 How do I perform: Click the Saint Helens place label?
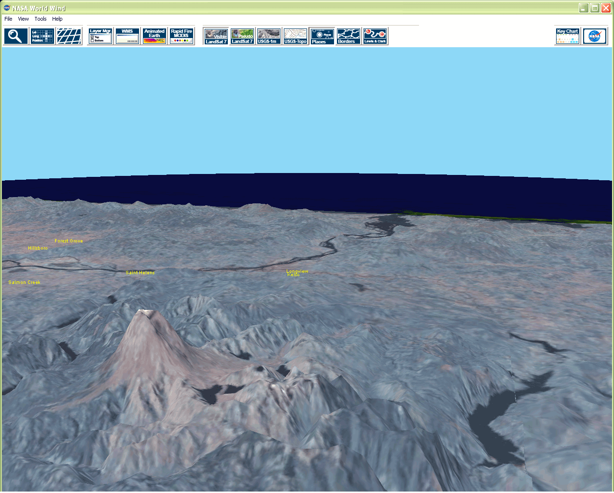point(140,273)
